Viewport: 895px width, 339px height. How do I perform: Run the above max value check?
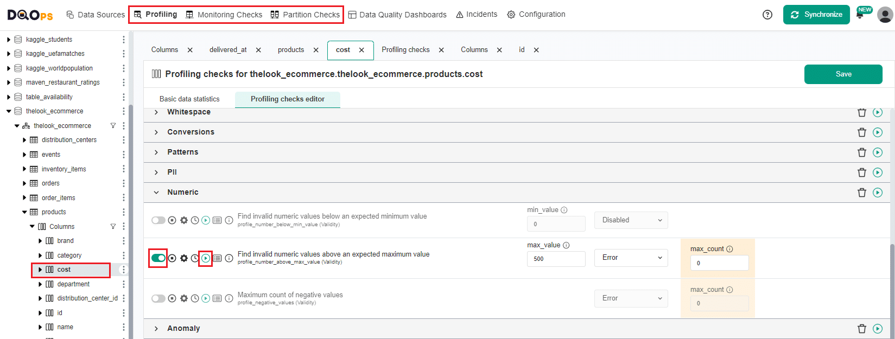click(x=206, y=258)
